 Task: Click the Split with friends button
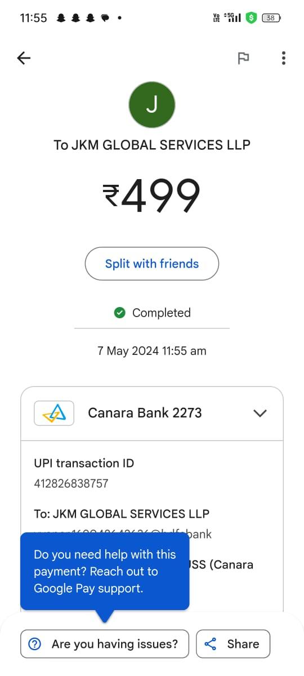pos(152,264)
